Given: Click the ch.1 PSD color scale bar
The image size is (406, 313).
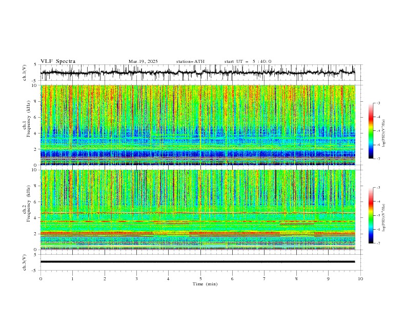Looking at the screenshot, I should pos(371,131).
